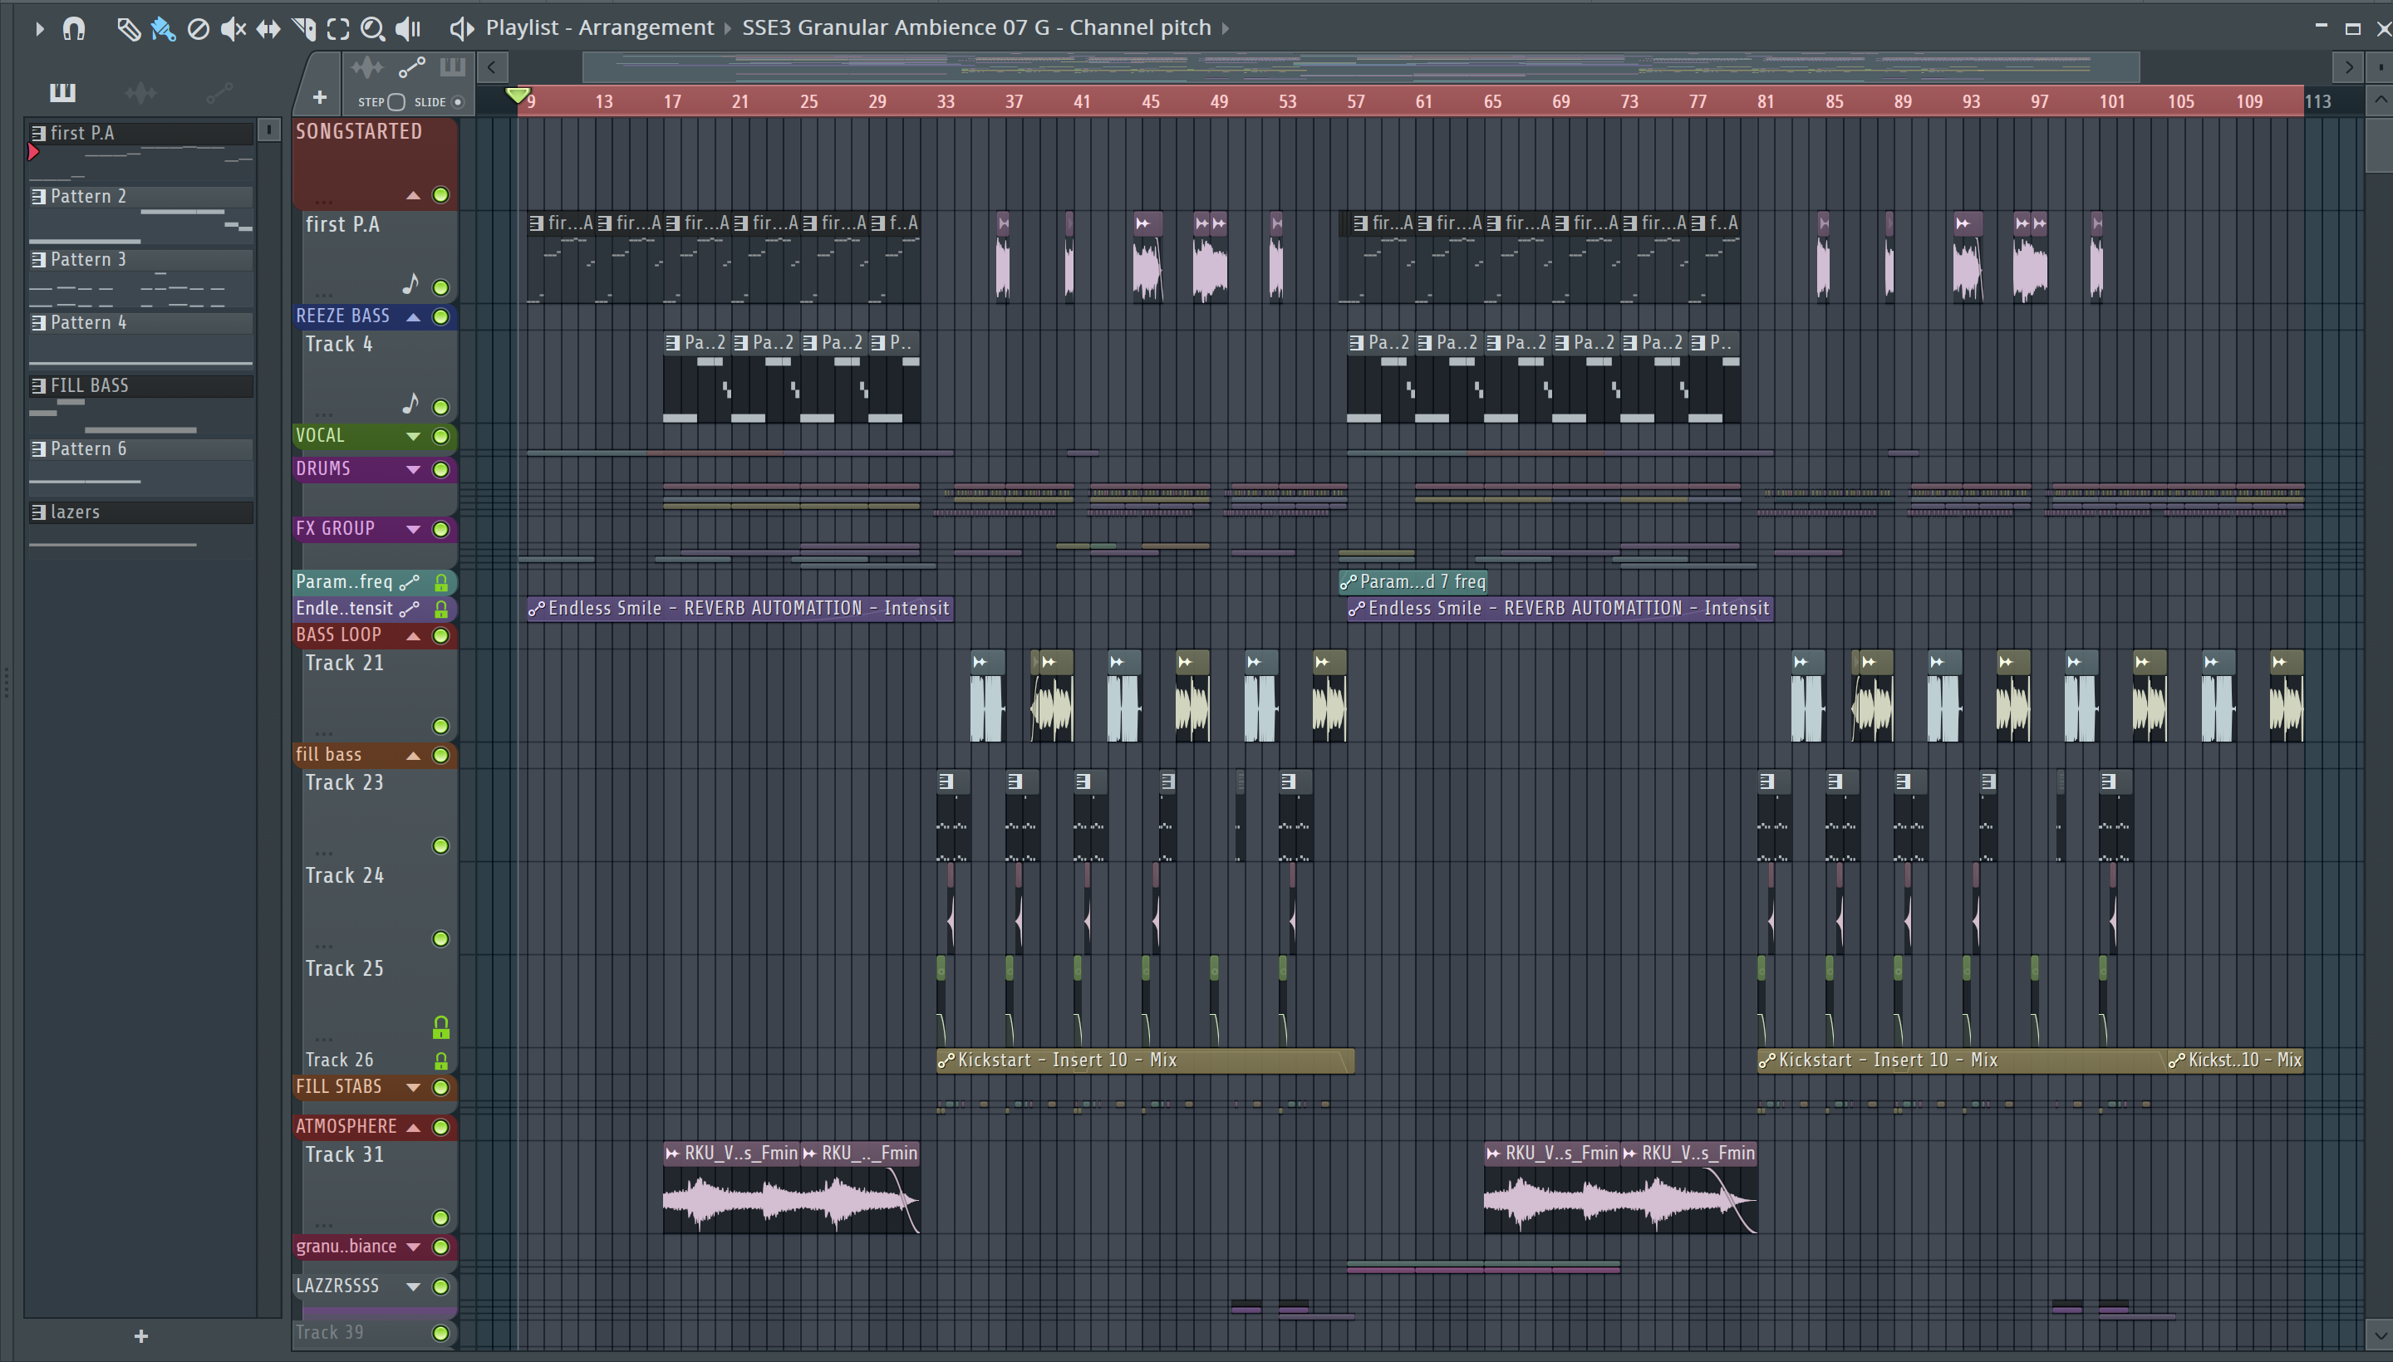Select the Mute tool
The image size is (2393, 1362).
tap(232, 29)
